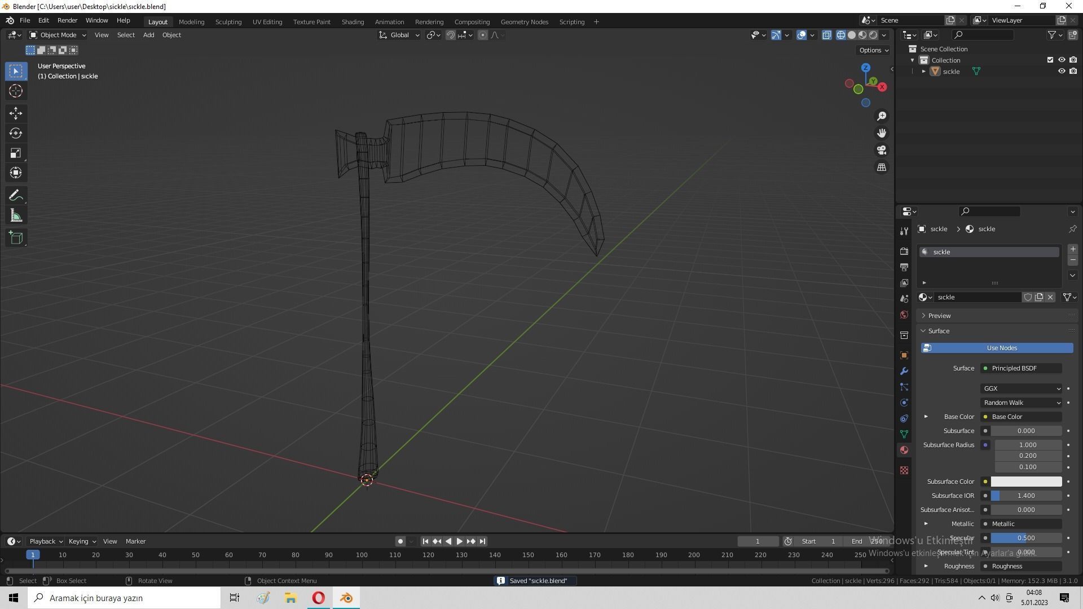This screenshot has width=1083, height=609.
Task: Unlink the sickle material with X
Action: point(1050,297)
